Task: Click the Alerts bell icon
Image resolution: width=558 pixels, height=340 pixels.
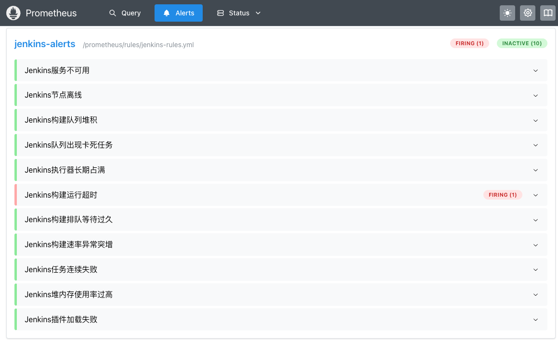Action: (x=167, y=13)
